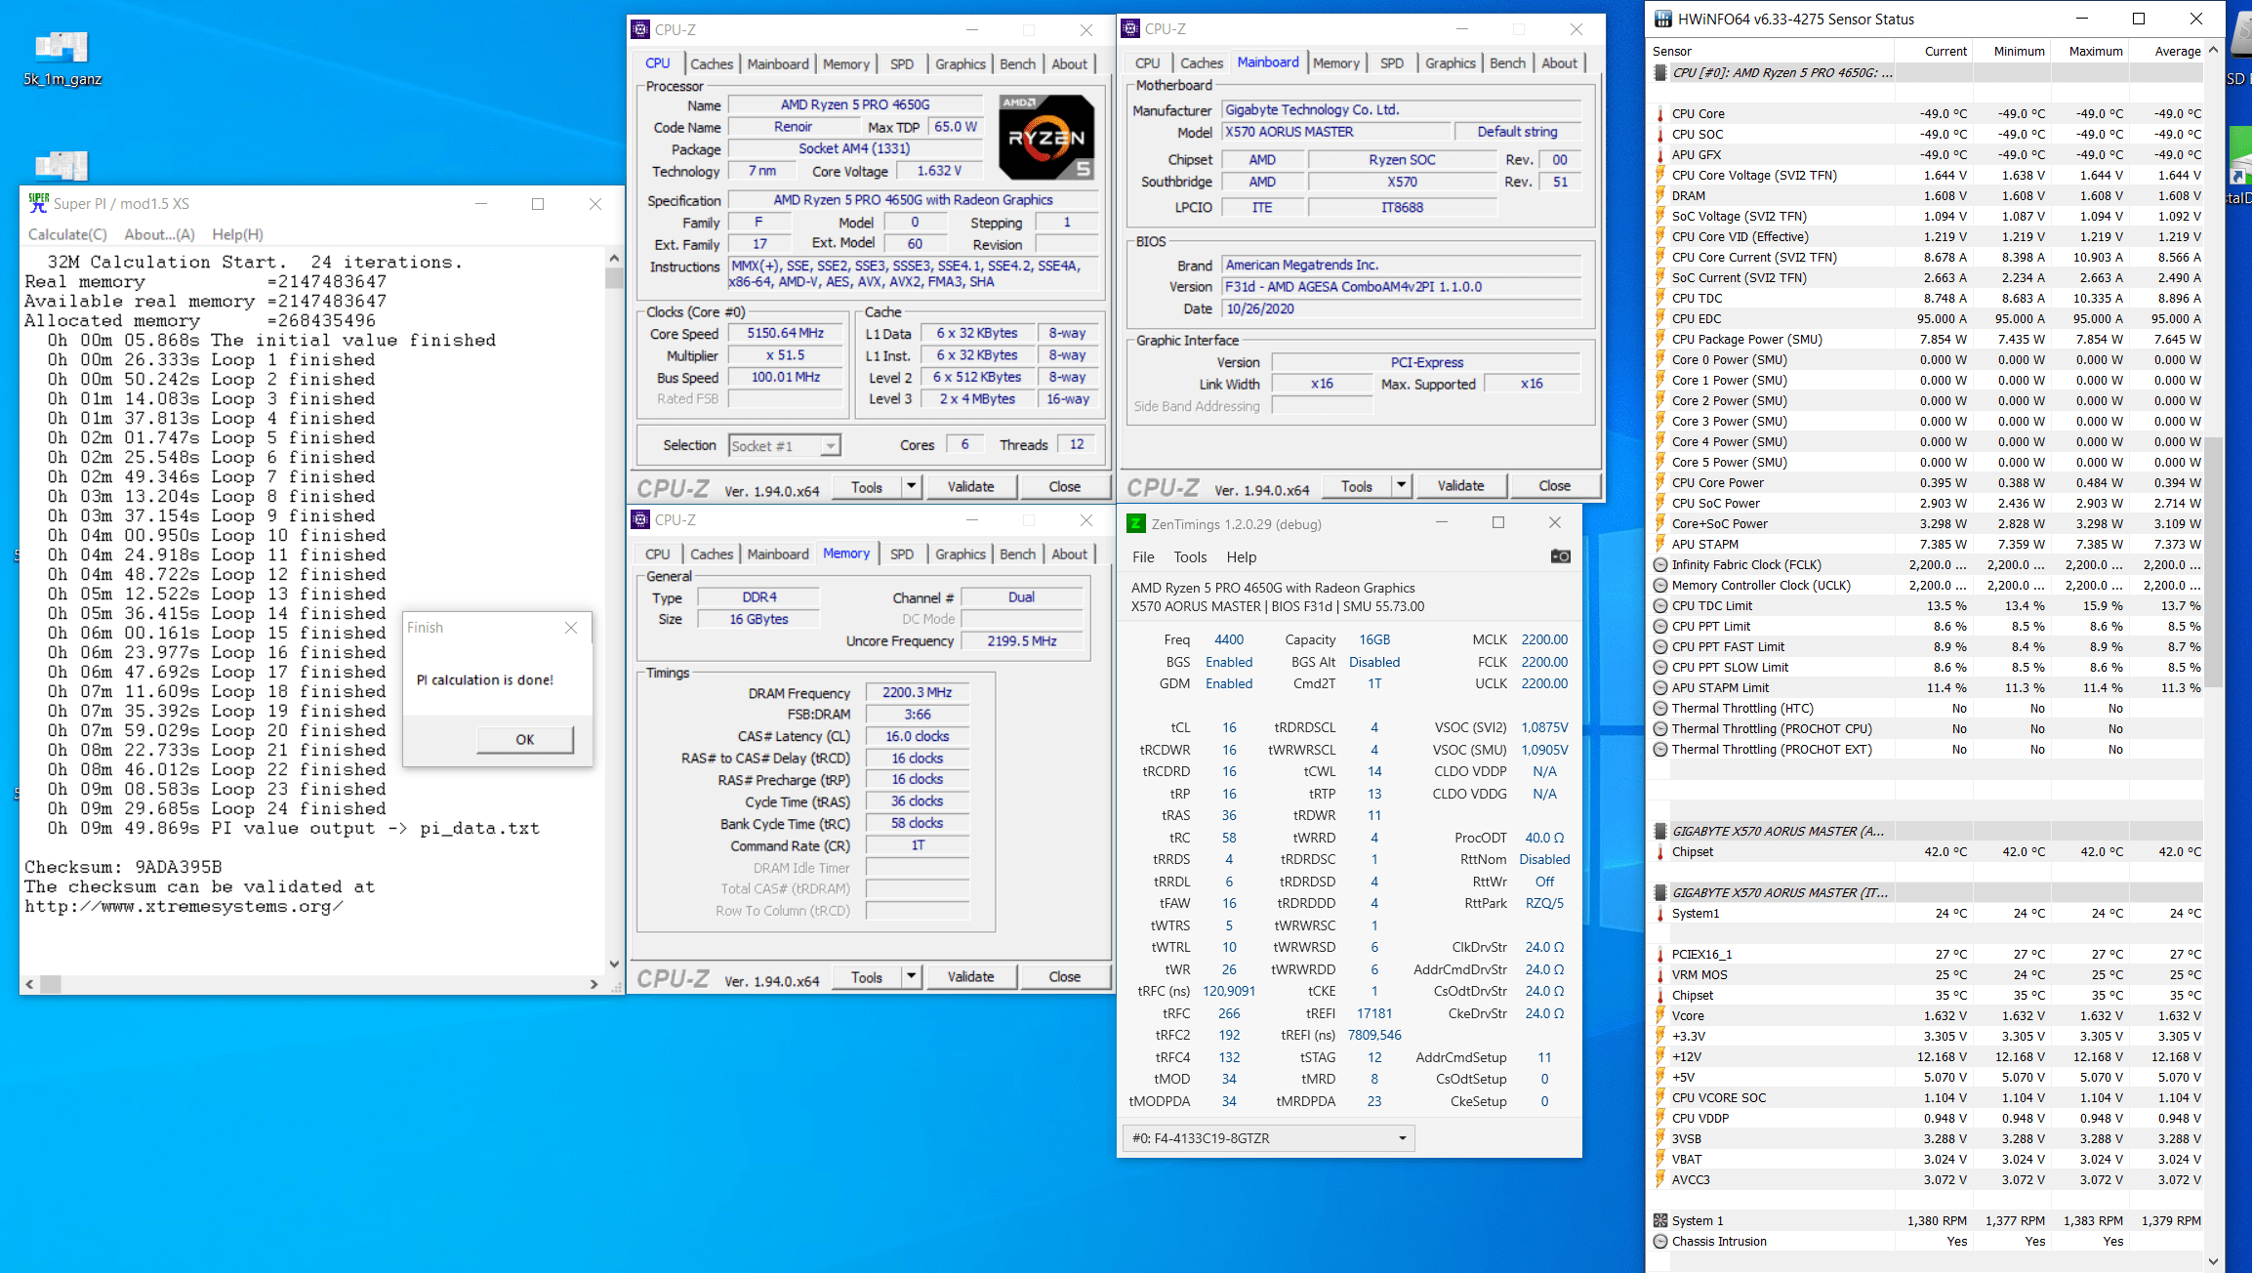Click the CPU-Z Memory window title icon
Viewport: 2252px width, 1273px height.
click(x=640, y=520)
